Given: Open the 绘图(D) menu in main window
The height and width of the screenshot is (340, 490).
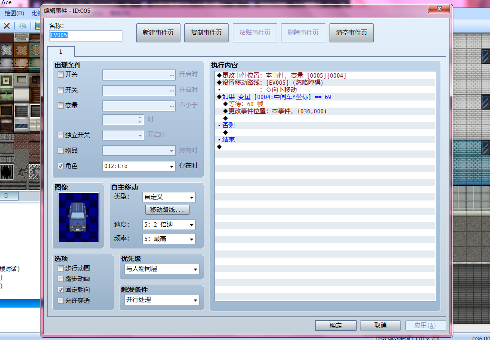Looking at the screenshot, I should tap(14, 13).
